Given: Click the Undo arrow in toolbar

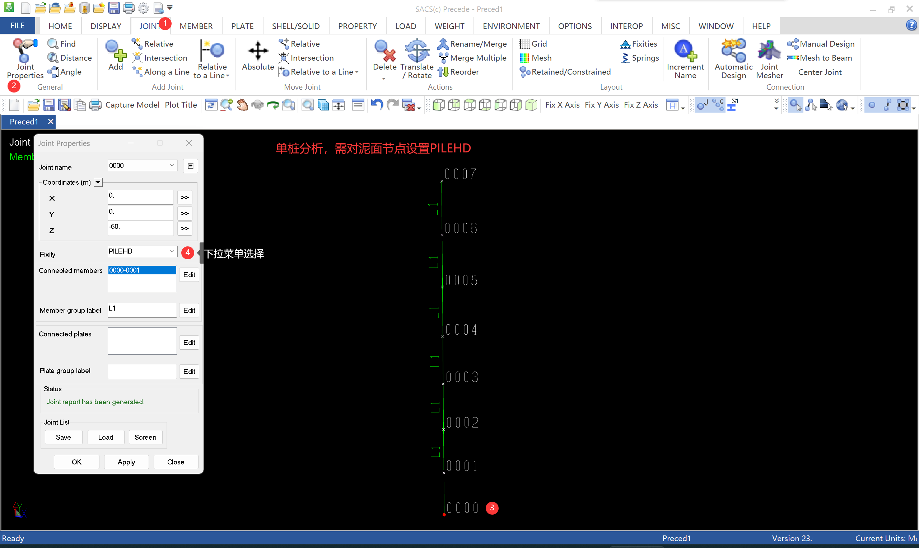Looking at the screenshot, I should (x=376, y=105).
